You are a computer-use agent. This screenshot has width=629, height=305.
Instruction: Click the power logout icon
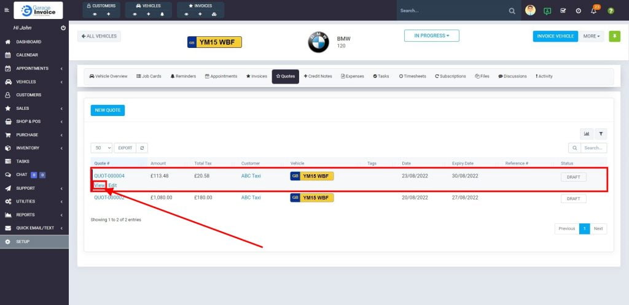tap(63, 28)
